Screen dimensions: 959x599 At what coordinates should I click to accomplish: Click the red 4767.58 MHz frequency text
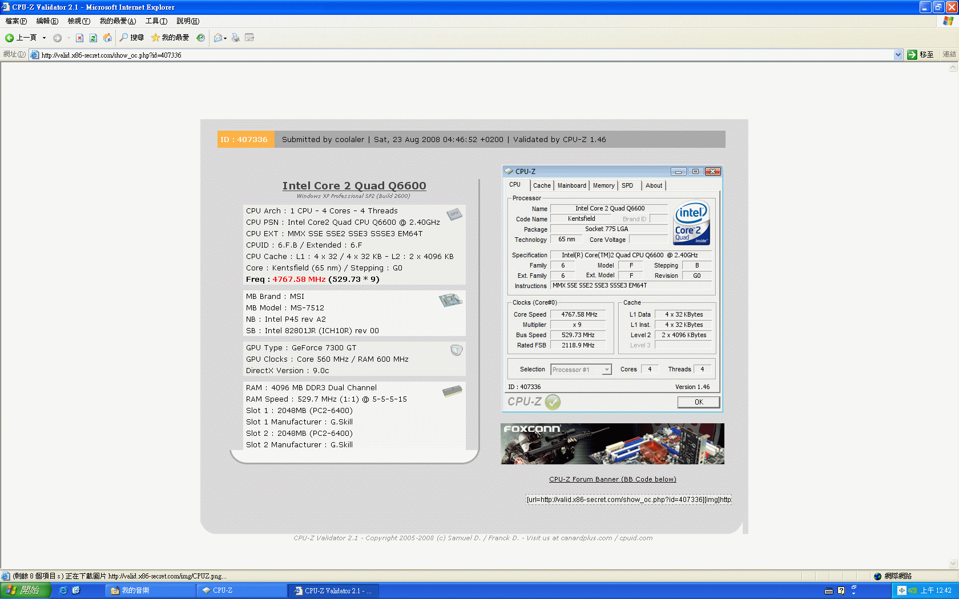tap(299, 280)
